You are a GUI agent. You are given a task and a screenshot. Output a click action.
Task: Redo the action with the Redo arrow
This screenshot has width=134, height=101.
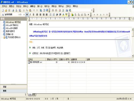coord(37,11)
